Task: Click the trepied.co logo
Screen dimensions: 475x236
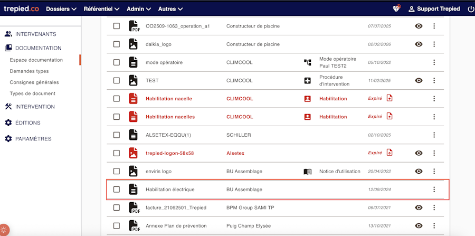Action: [21, 9]
